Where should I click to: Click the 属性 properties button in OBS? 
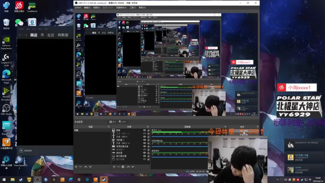click(x=113, y=122)
